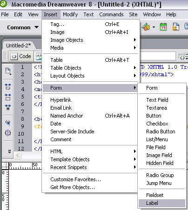Insert a Button form element
This screenshot has height=210, width=188.
click(162, 116)
